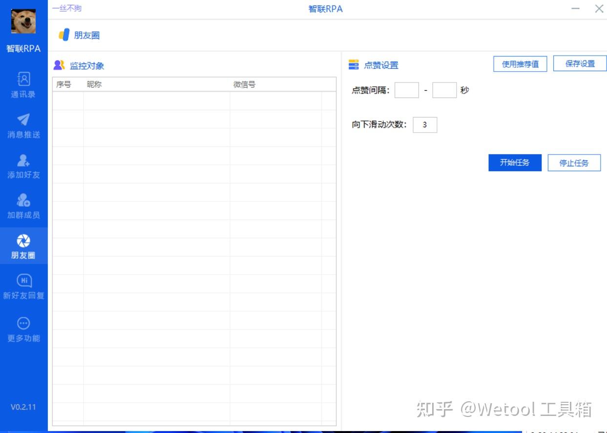Open the 通讯录 (Contacts) panel icon
The image size is (607, 433).
[x=23, y=79]
